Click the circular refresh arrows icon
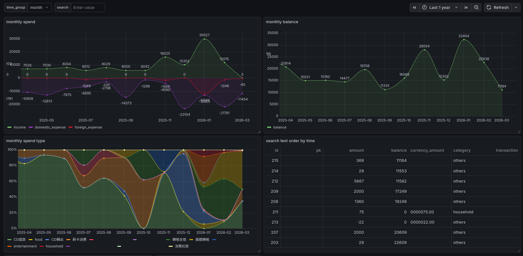Screen dimensions: 523x256 click(x=489, y=7)
